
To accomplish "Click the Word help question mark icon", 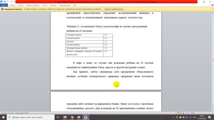I will (213, 5).
